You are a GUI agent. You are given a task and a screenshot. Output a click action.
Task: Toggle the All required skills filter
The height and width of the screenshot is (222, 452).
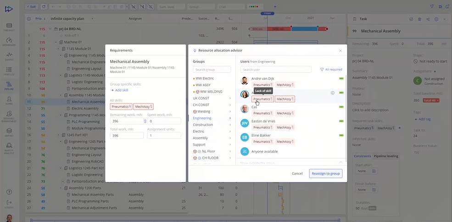point(331,70)
